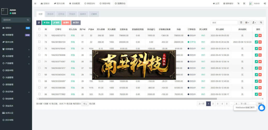Click the 编辑 edit toolbar button
The height and width of the screenshot is (130, 268).
coord(57,23)
